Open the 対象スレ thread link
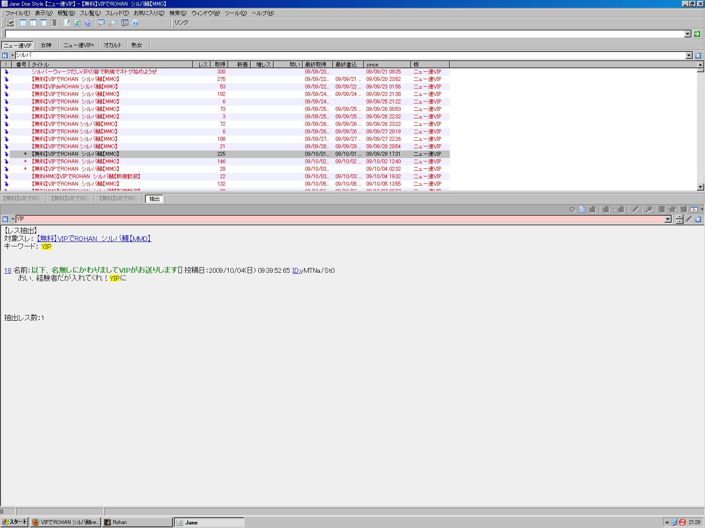The width and height of the screenshot is (705, 528). click(93, 238)
